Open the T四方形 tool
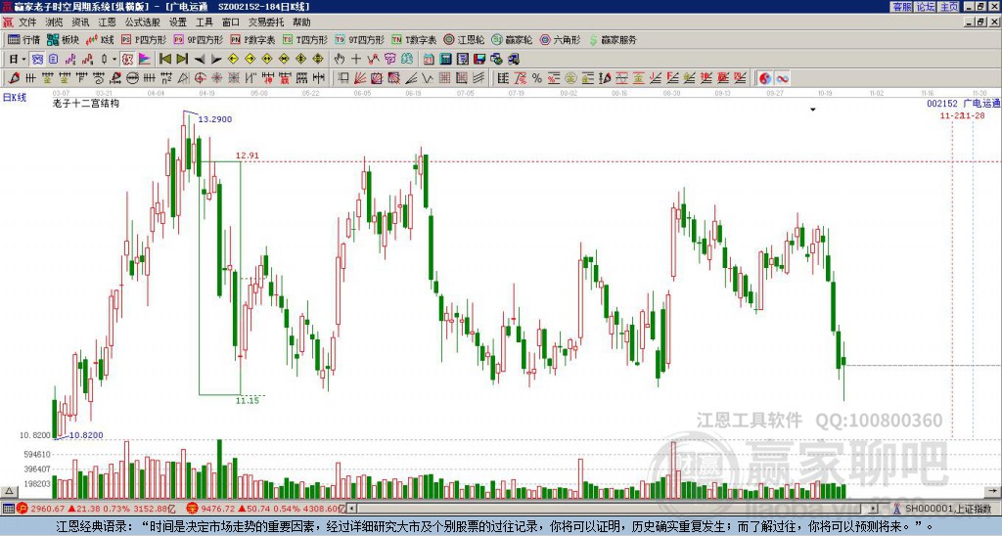This screenshot has height=536, width=1002. tap(304, 39)
